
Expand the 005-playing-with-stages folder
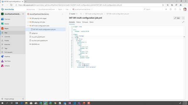tap(28, 18)
